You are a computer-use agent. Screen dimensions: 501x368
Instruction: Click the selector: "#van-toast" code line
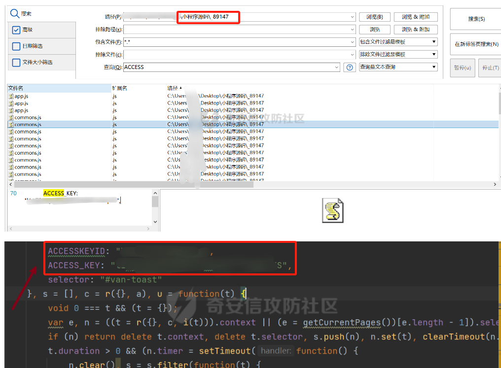[105, 280]
